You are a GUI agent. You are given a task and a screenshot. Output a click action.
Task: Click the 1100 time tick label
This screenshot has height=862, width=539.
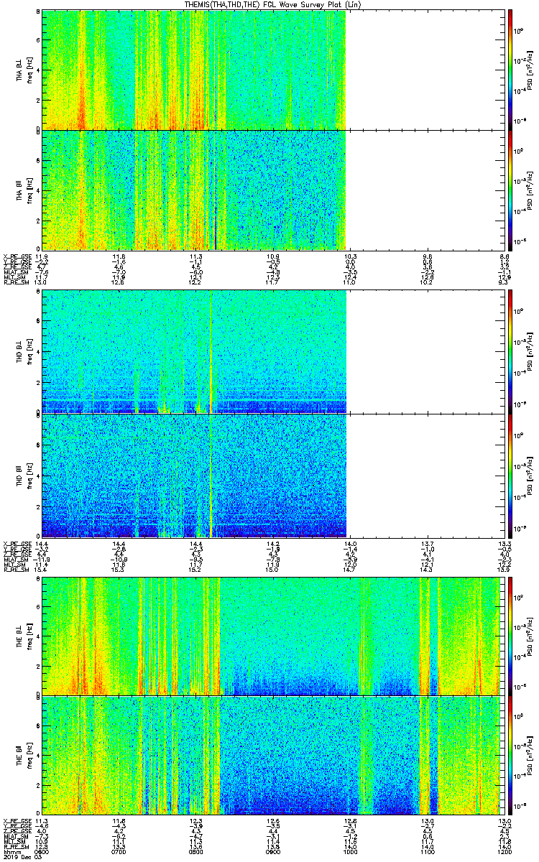click(x=428, y=851)
